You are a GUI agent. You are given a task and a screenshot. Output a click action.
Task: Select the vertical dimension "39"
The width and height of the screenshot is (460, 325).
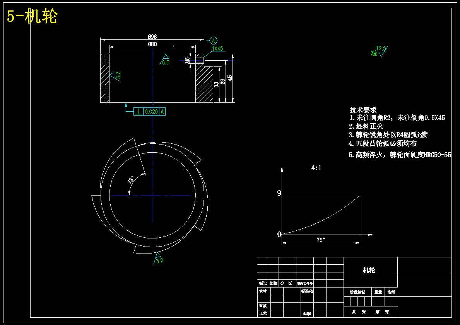(223, 82)
